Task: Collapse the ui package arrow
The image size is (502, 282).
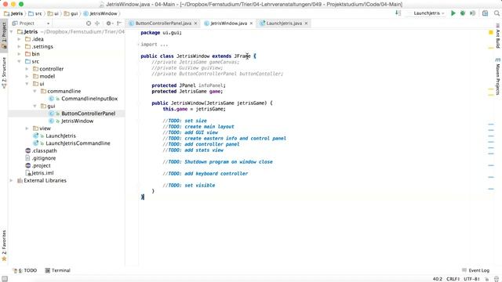Action: point(27,84)
